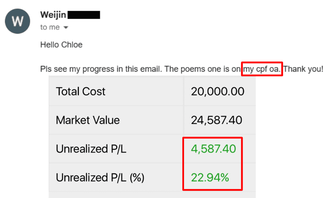Click the highlighted "my cpf oa." text

(x=262, y=69)
